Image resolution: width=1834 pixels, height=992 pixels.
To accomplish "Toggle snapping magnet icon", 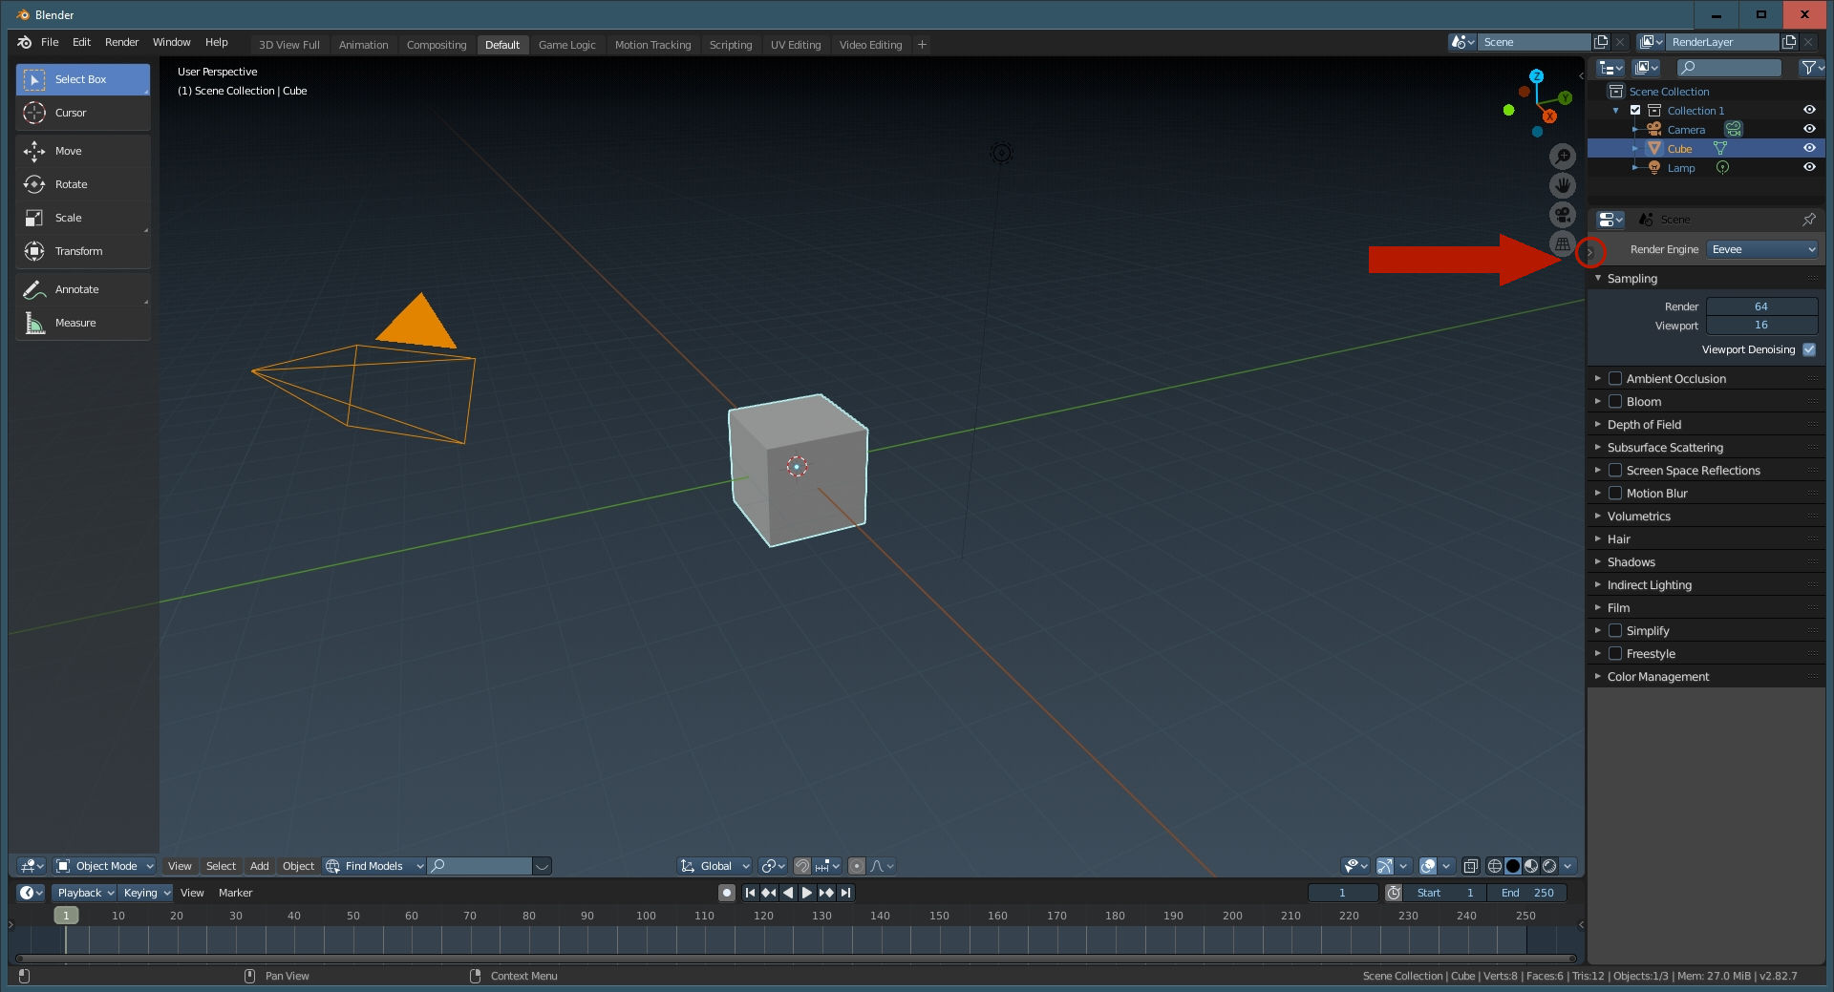I will click(802, 866).
